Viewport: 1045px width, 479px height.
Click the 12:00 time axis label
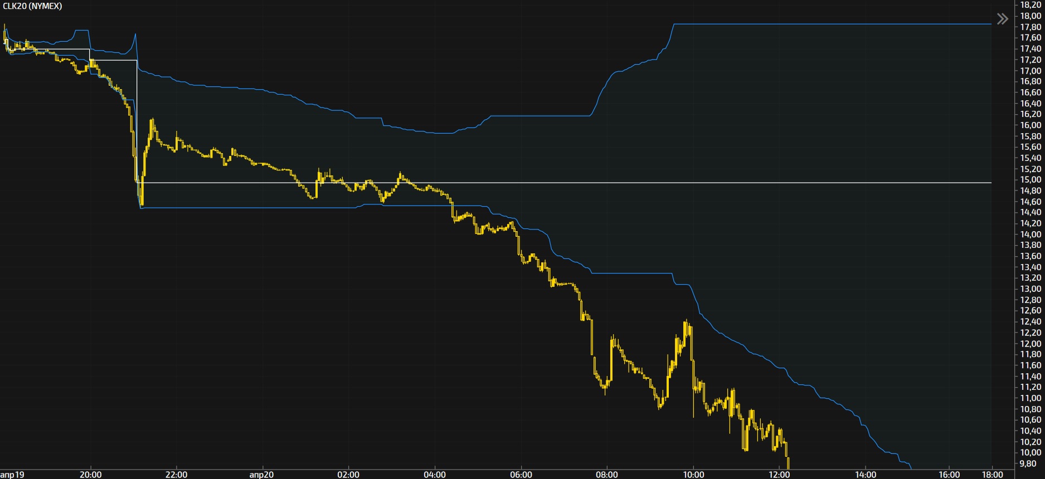779,475
